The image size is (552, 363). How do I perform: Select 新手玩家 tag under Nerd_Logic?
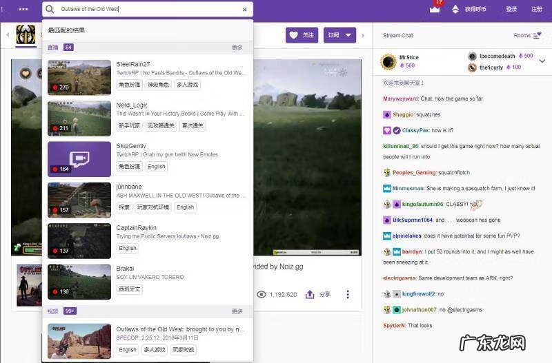[129, 125]
